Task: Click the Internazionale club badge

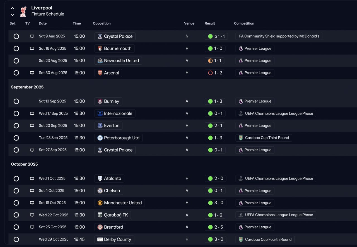Action: coord(100,113)
